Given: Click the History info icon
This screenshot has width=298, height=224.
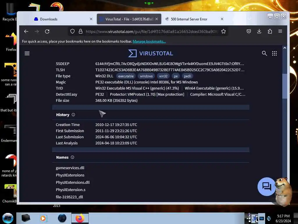Looking at the screenshot, I should (x=73, y=115).
